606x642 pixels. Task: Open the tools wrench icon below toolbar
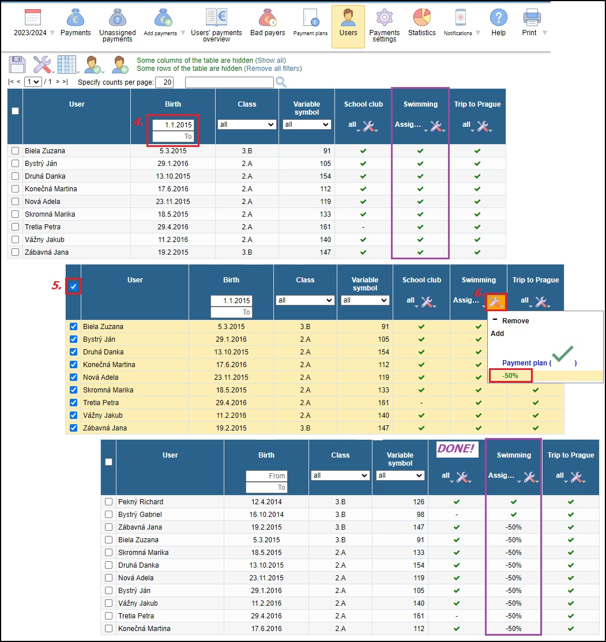tap(42, 65)
